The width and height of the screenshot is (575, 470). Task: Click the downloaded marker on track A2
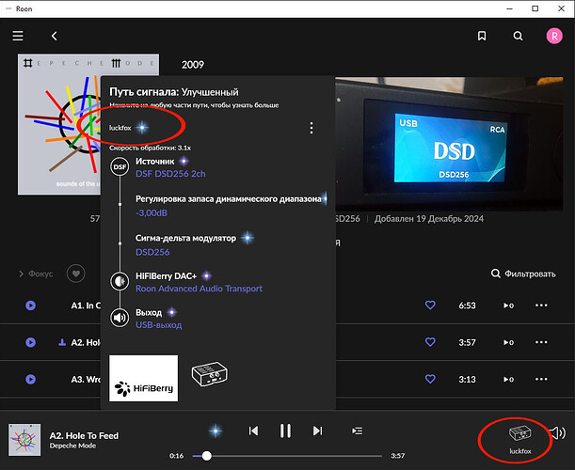(62, 342)
